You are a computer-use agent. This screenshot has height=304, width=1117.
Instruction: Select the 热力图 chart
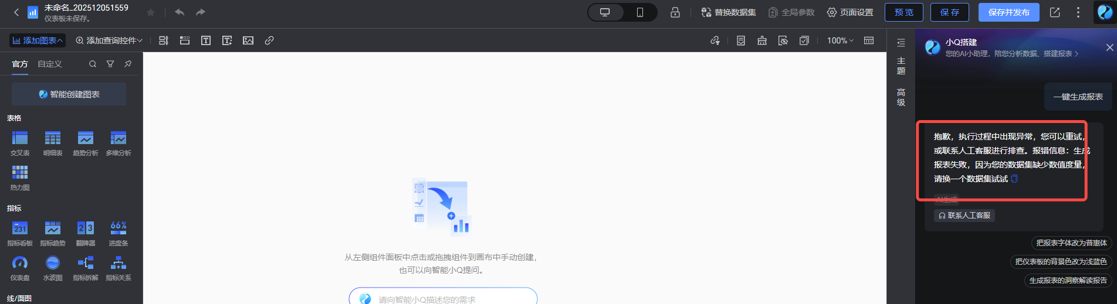(20, 178)
